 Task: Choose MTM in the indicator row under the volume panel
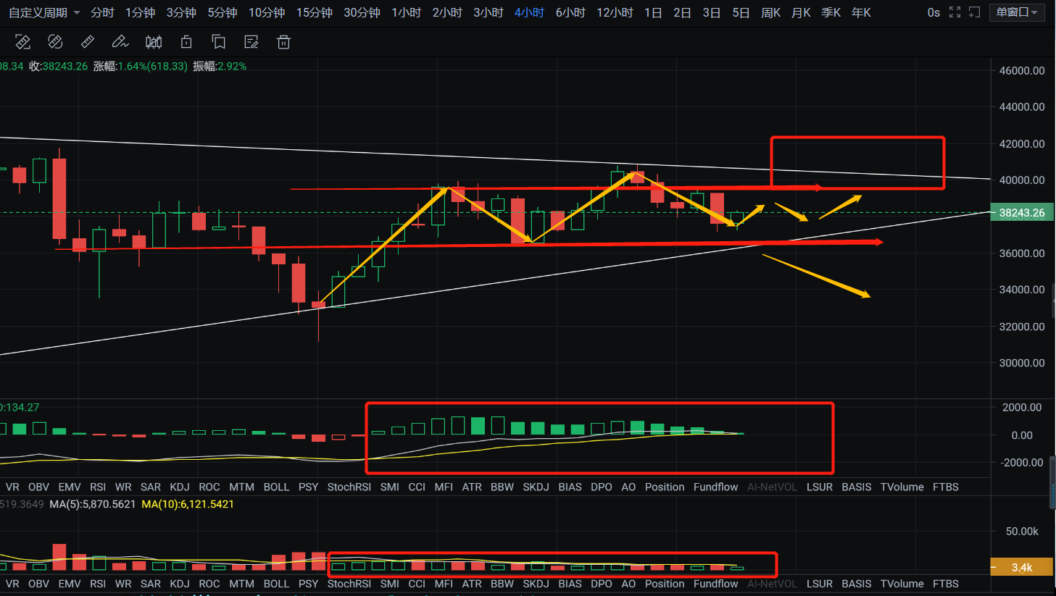coord(242,584)
